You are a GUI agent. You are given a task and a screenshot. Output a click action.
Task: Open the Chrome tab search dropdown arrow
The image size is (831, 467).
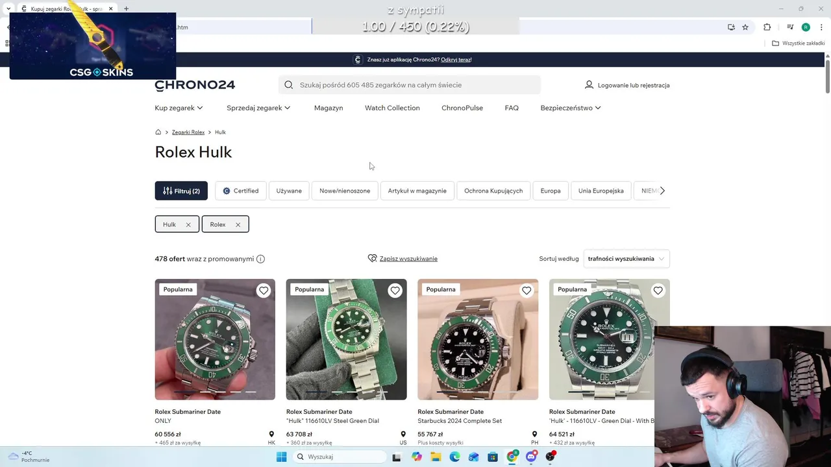click(8, 8)
